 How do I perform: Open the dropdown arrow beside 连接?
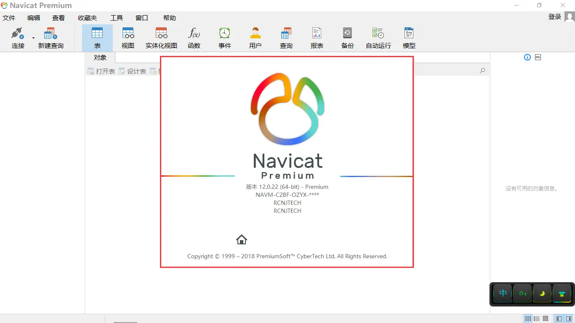[x=33, y=38]
